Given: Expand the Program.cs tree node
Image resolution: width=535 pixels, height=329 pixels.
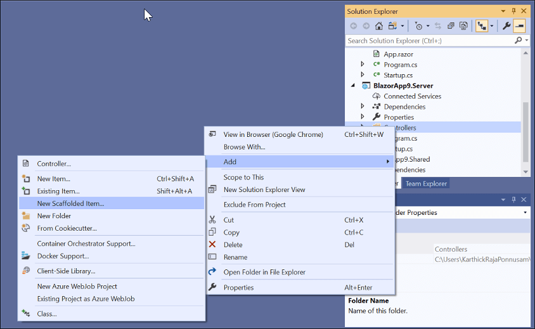Looking at the screenshot, I should pos(363,65).
